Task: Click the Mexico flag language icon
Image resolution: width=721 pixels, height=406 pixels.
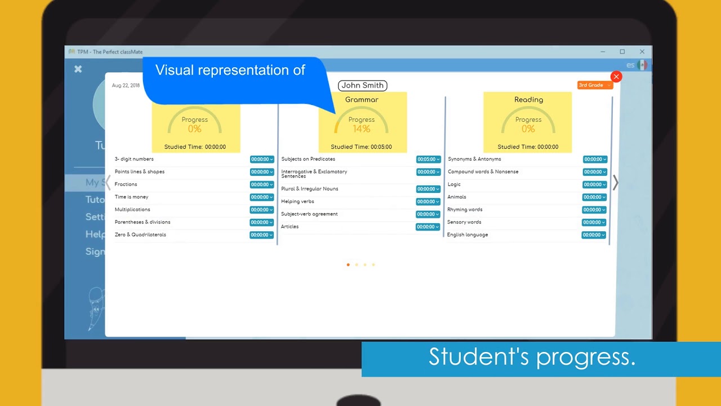Action: pyautogui.click(x=642, y=65)
